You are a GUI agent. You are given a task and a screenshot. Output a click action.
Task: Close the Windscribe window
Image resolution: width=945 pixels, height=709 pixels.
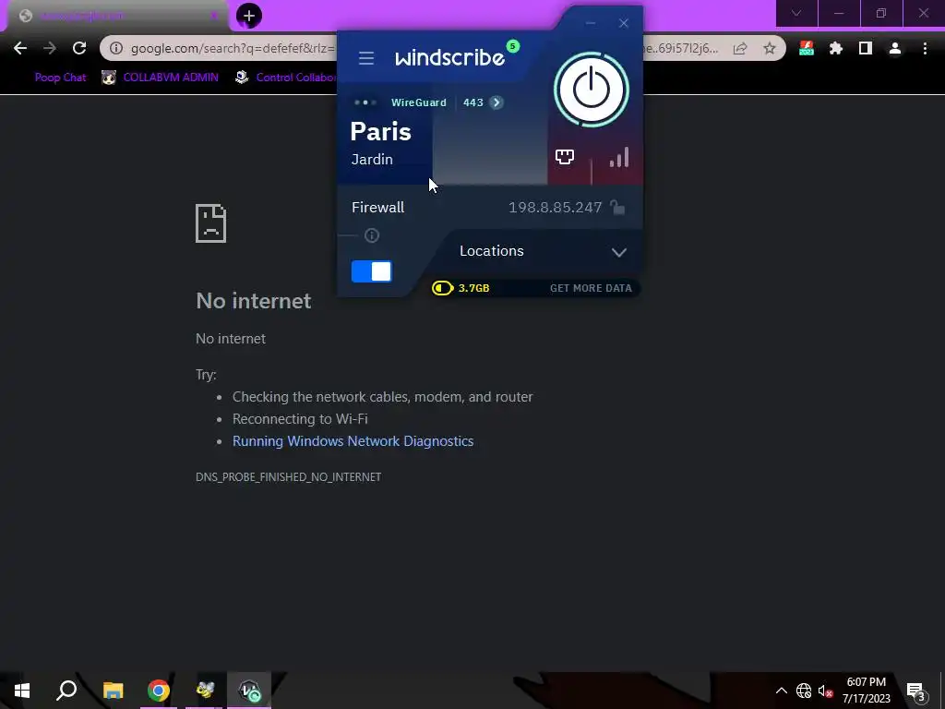click(x=624, y=23)
